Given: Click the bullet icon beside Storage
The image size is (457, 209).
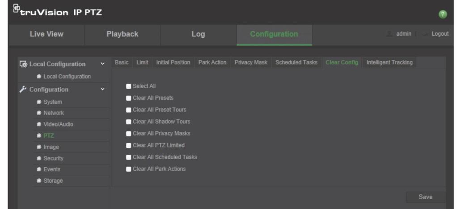Looking at the screenshot, I should click(x=39, y=180).
